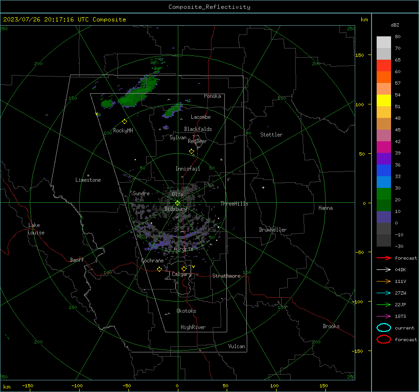
Task: Click the Composite_Reflectivity title text
Action: point(209,7)
